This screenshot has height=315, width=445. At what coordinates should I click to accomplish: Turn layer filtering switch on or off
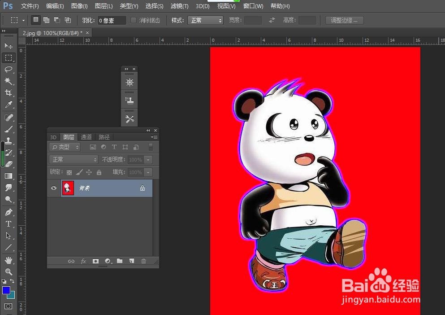coord(151,147)
